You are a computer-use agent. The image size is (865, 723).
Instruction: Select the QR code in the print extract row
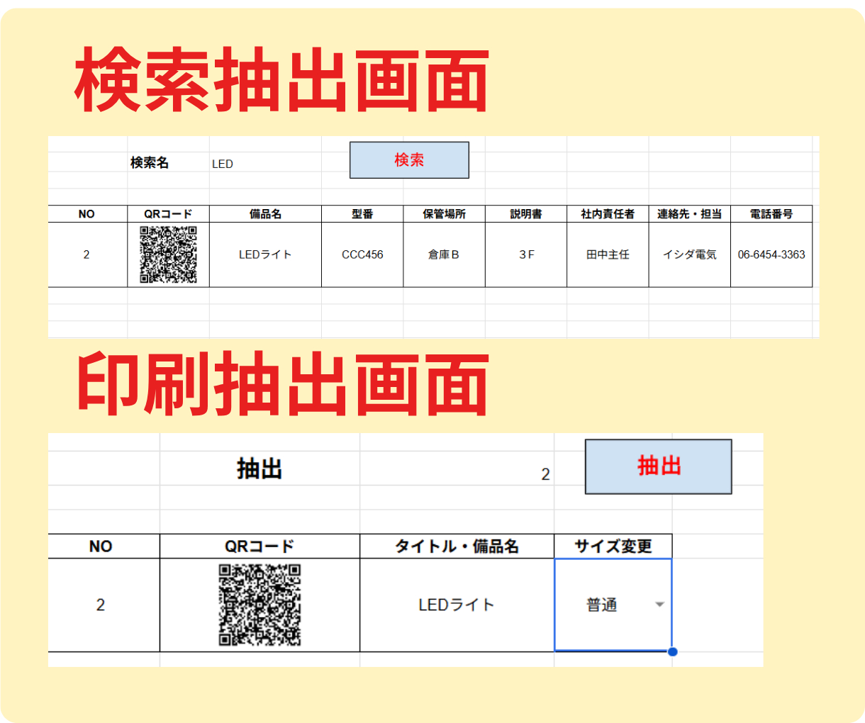[259, 605]
